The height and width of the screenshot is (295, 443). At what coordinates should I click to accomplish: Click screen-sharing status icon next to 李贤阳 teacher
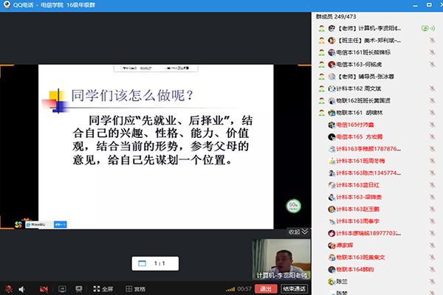point(424,28)
